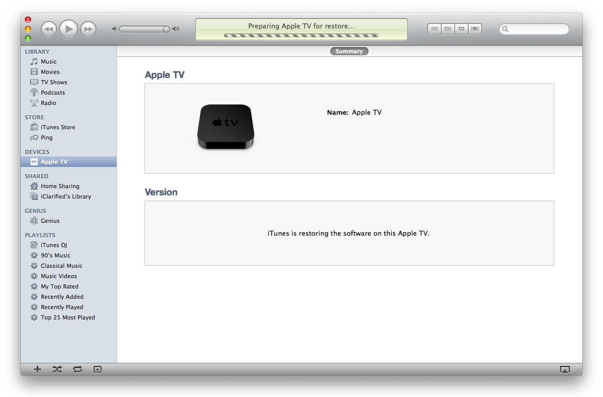This screenshot has width=603, height=397.
Task: Open Movies library
Action: point(68,72)
